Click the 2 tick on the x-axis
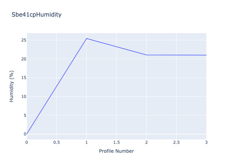Viewport: 233px width, 166px height. (x=146, y=142)
